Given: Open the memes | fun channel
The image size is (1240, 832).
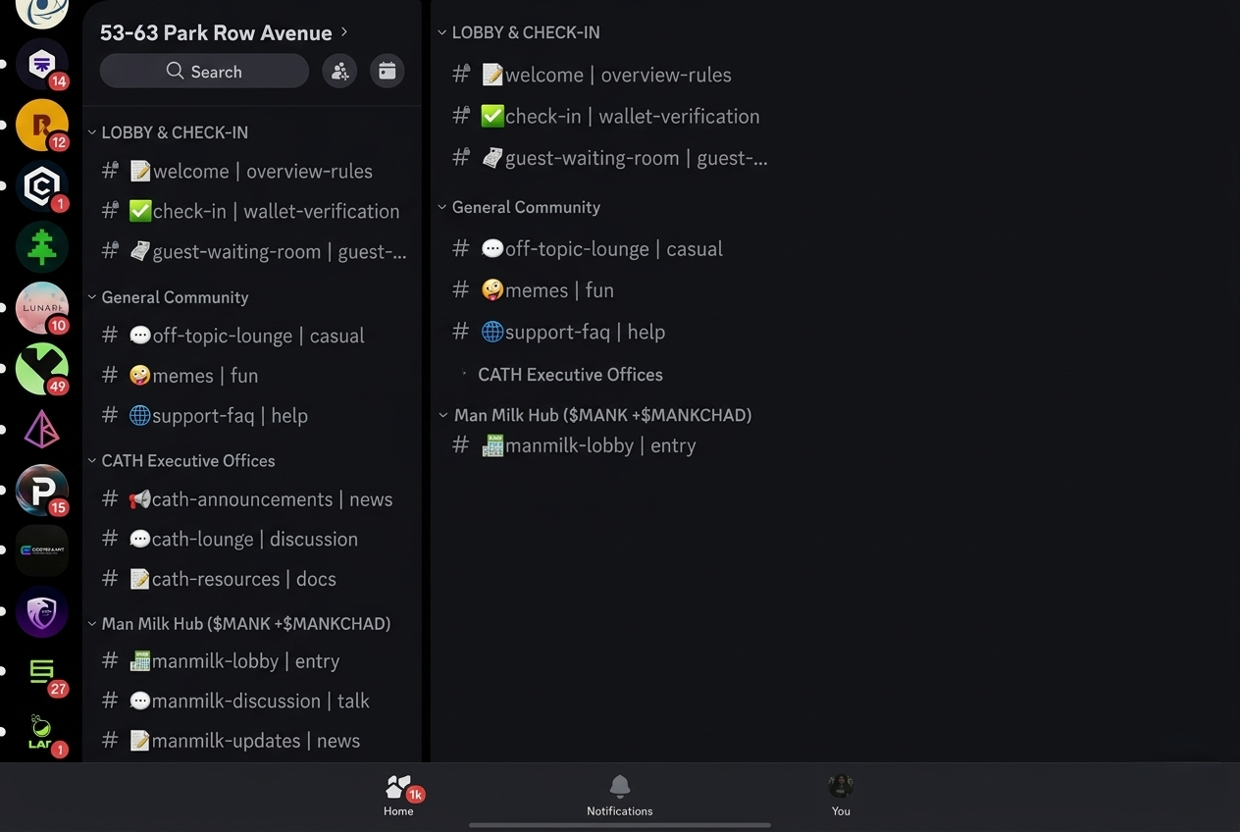Looking at the screenshot, I should click(x=196, y=375).
